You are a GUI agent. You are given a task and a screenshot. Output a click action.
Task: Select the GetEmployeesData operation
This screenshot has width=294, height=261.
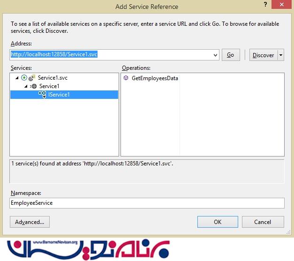point(155,78)
